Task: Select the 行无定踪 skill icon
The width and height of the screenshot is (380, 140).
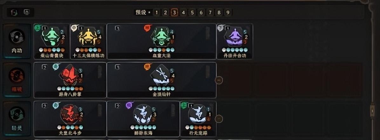Action: pyautogui.click(x=198, y=114)
